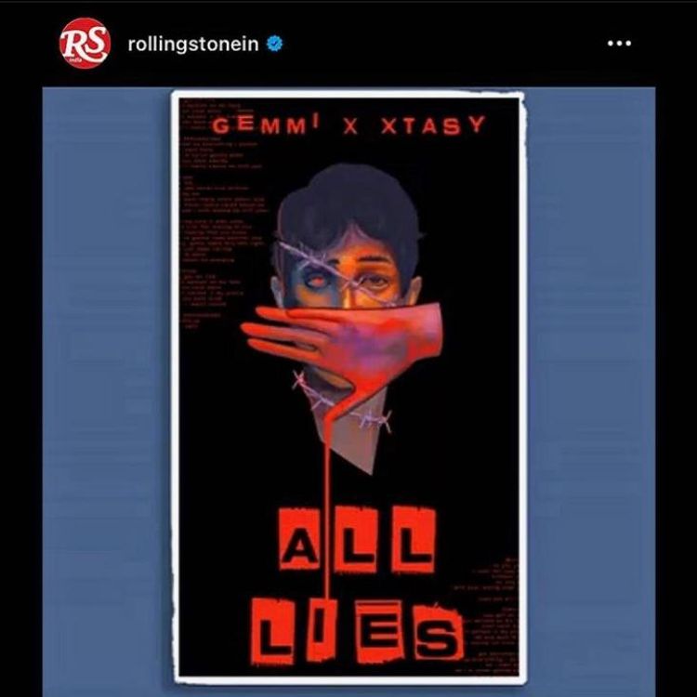Click the letter S in LIES
Image resolution: width=697 pixels, height=697 pixels.
(x=439, y=633)
